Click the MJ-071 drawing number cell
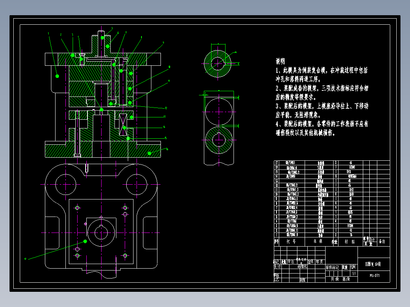Viewport: 410px width, 307px height. [374, 275]
